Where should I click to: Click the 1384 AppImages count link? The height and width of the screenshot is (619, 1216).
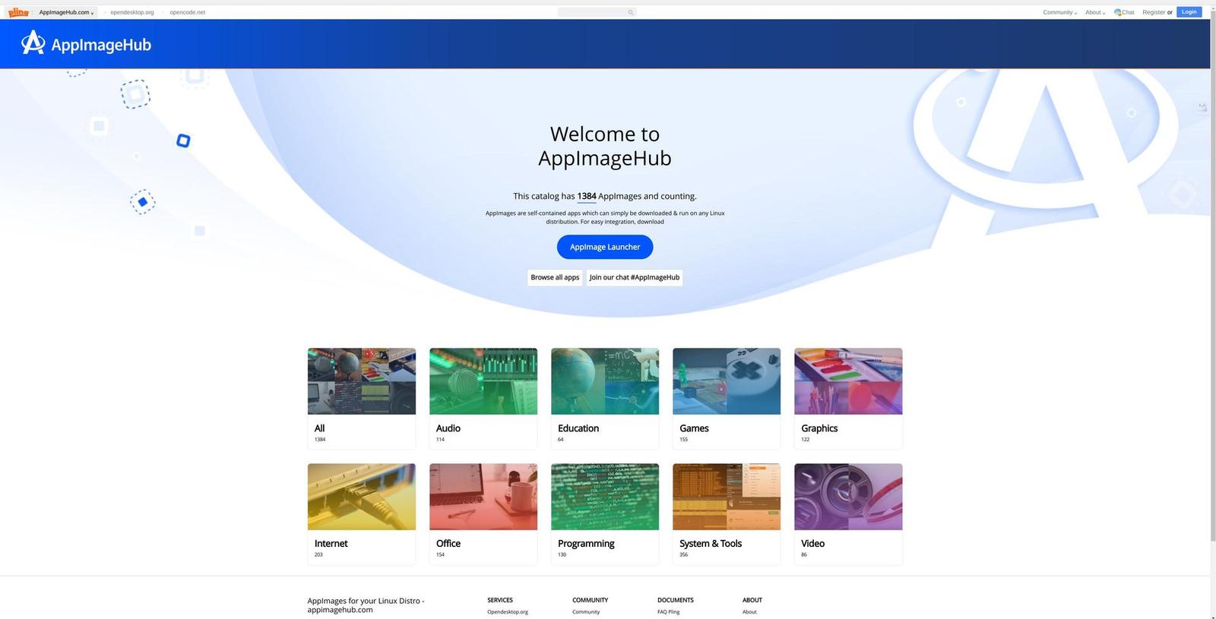point(587,196)
